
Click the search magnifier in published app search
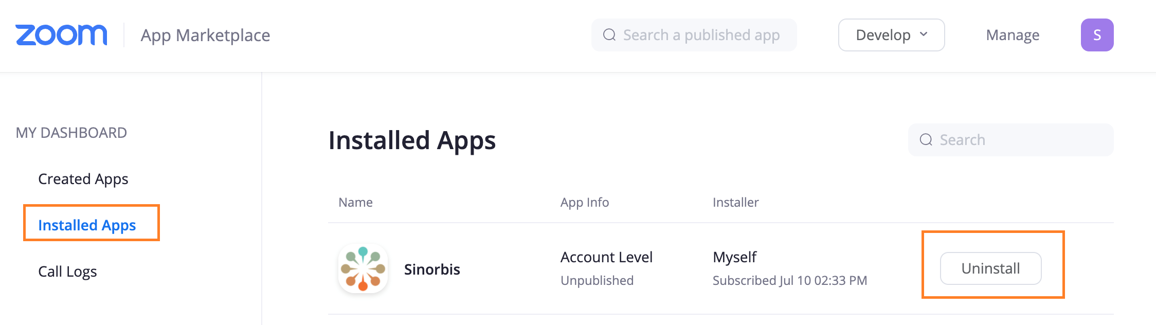coord(610,34)
